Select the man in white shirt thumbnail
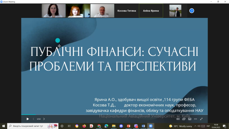 point(102,11)
